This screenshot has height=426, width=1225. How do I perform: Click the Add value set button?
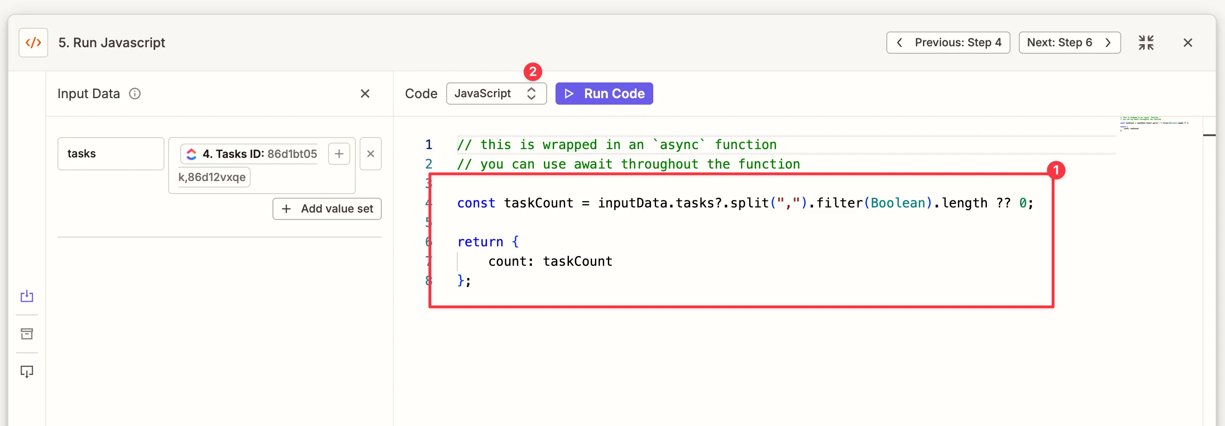327,209
